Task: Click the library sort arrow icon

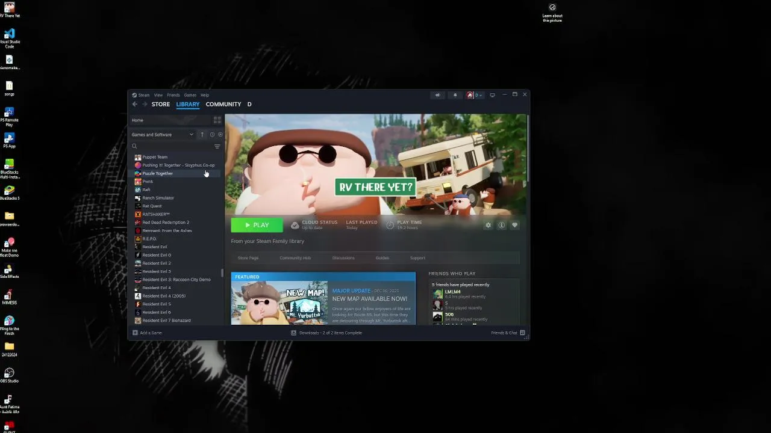Action: 202,135
